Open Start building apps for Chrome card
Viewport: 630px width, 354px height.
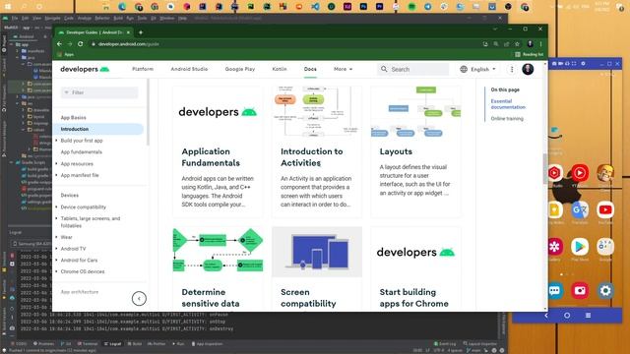415,268
